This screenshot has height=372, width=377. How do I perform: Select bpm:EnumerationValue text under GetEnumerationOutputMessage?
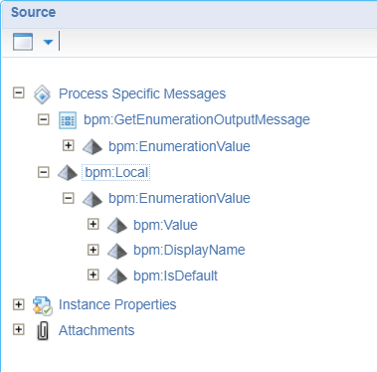click(179, 146)
